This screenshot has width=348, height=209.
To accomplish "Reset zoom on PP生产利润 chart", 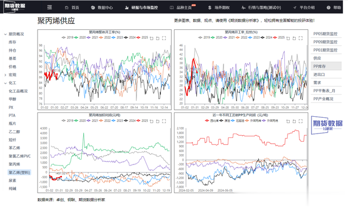I will coord(294,121).
